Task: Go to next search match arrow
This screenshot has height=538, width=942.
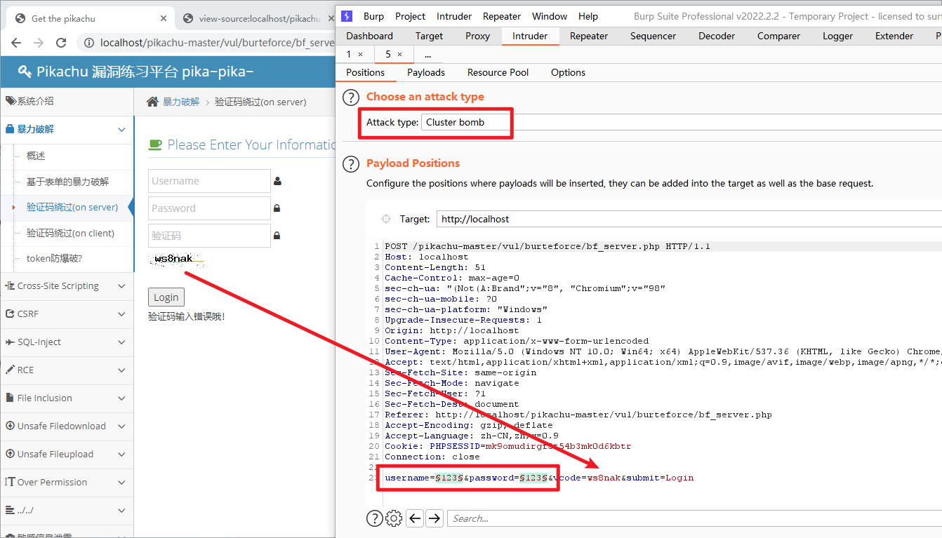Action: pos(434,518)
